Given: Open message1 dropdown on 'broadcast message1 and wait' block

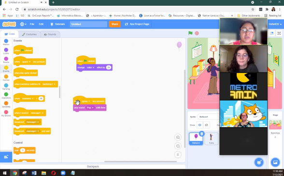Looking at the screenshot, I should click(x=33, y=131).
